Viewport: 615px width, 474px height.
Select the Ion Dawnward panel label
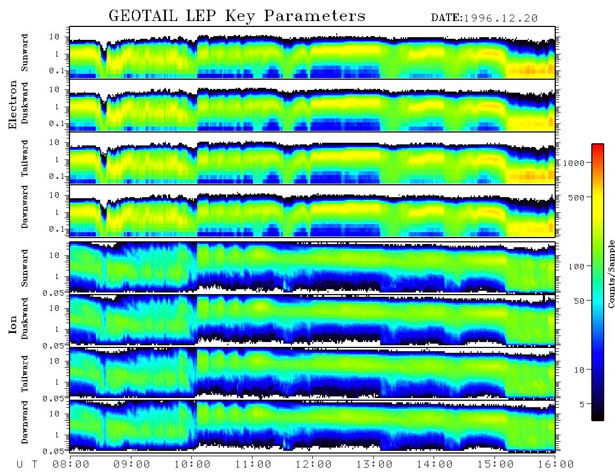pyautogui.click(x=25, y=422)
